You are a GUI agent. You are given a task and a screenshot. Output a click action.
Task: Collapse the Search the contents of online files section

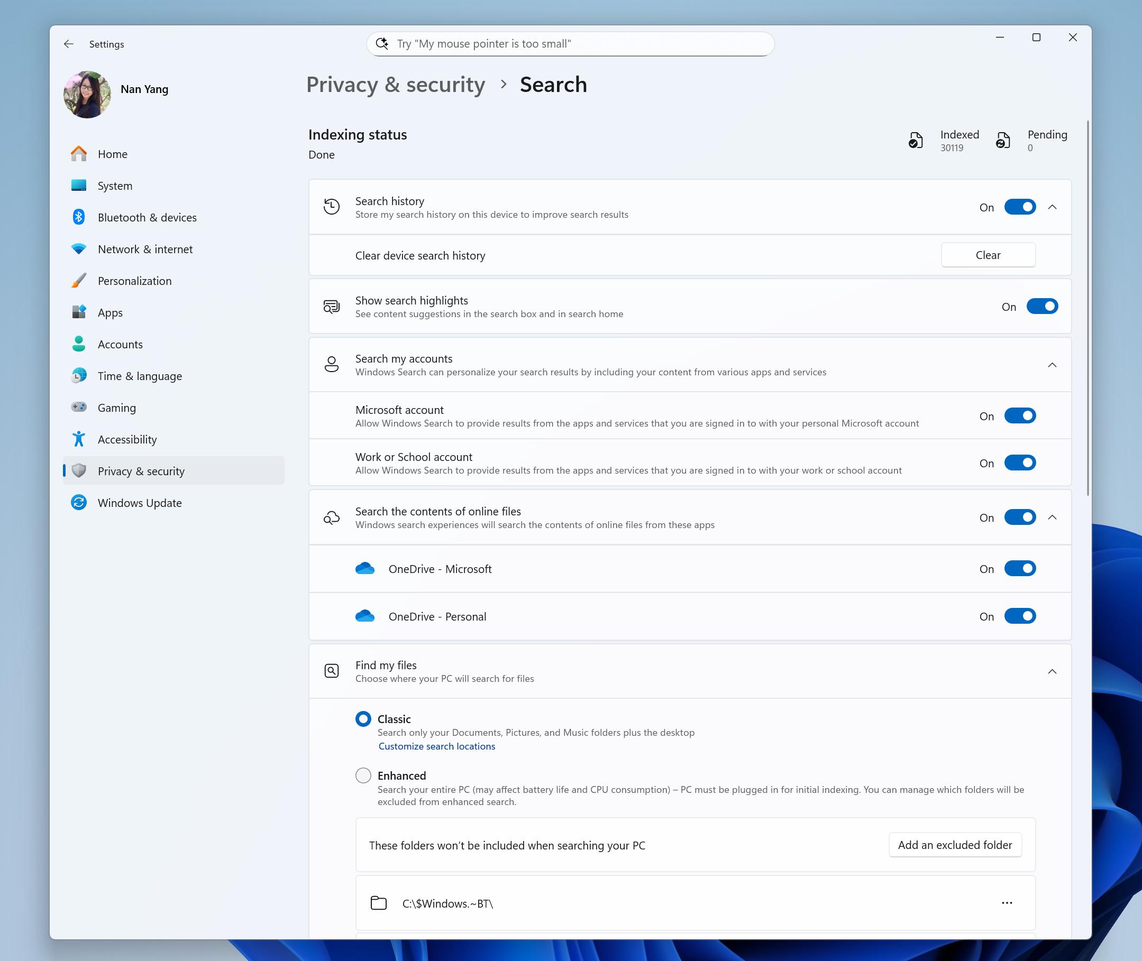point(1052,517)
